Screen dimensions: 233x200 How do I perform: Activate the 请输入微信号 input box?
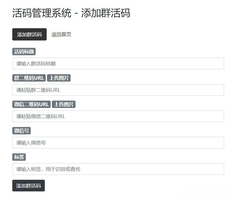point(118,143)
